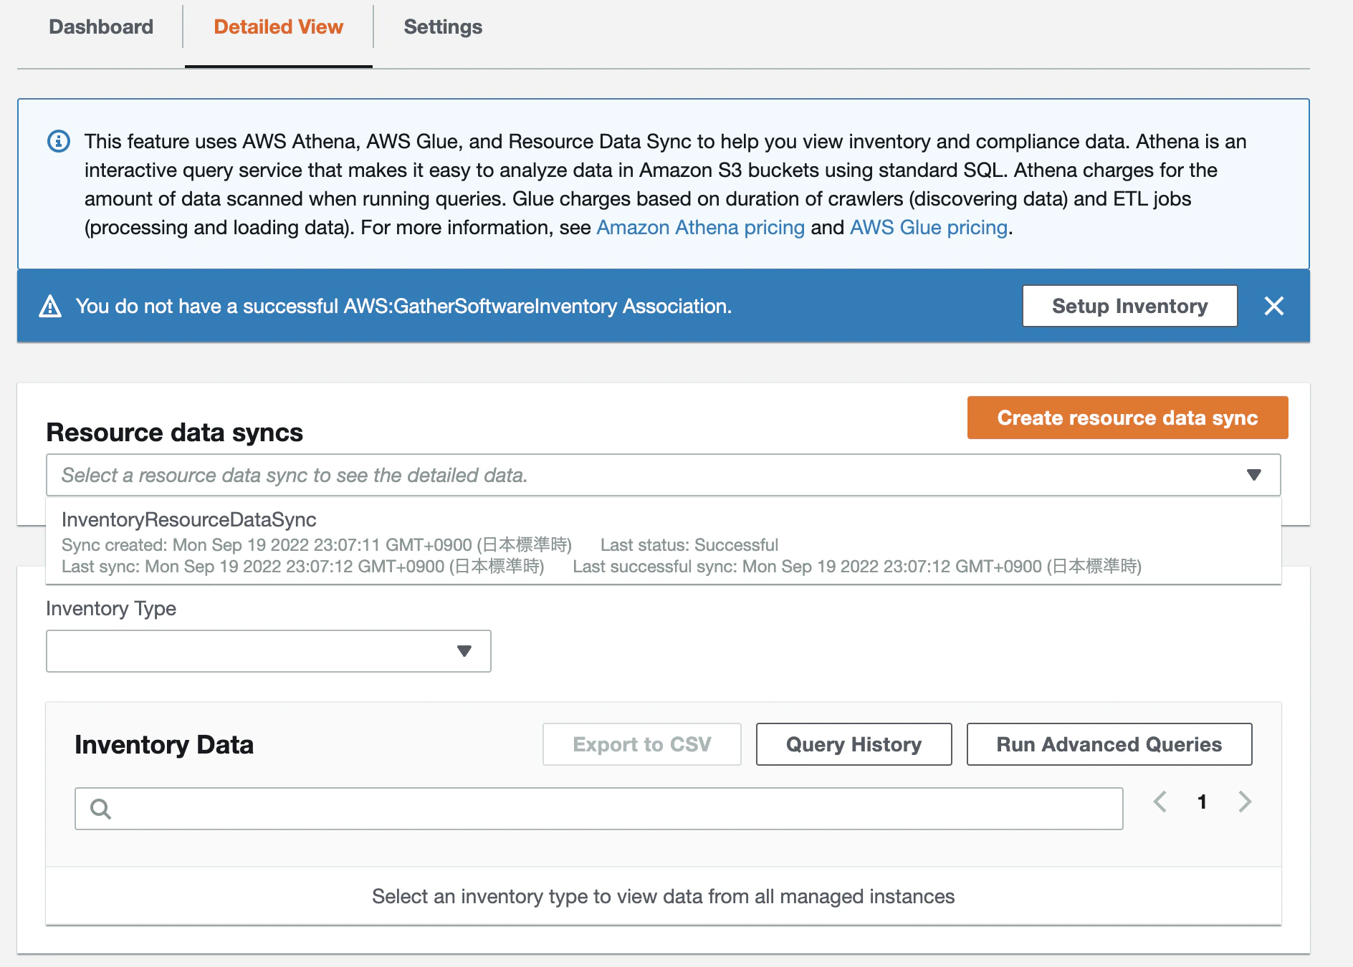
Task: Open the AWS Glue pricing link
Action: point(929,227)
